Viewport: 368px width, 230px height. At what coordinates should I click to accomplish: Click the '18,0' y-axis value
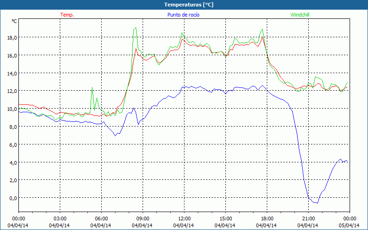[x=11, y=38]
